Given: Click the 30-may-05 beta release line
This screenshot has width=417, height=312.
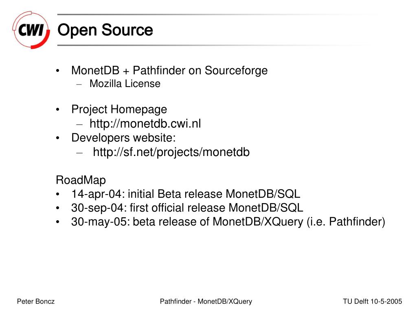Looking at the screenshot, I should point(228,222).
